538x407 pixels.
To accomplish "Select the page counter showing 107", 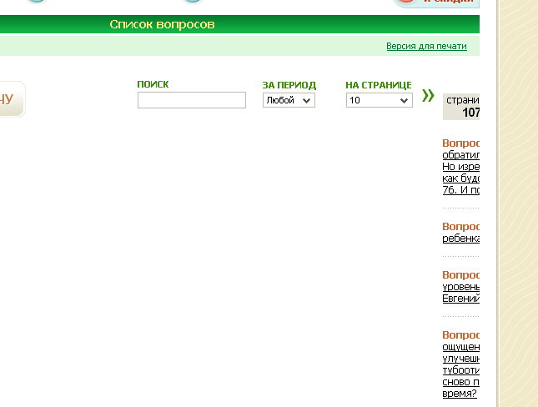I will 461,107.
